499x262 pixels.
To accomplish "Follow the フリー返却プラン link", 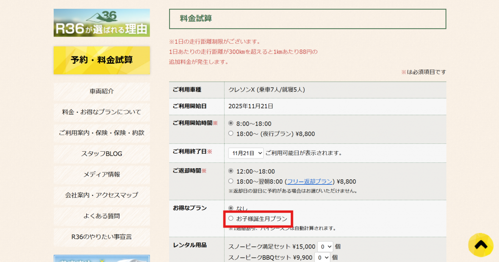I will 309,181.
